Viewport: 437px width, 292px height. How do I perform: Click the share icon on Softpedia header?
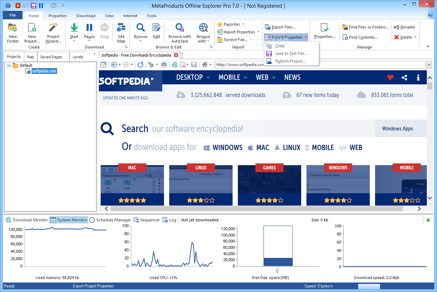pyautogui.click(x=404, y=78)
